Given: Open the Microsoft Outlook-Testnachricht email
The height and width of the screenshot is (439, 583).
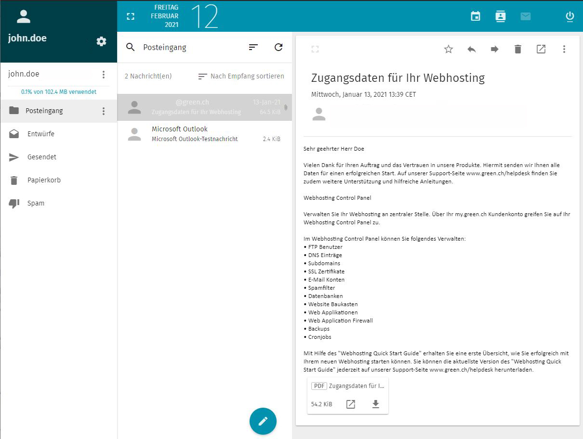Looking at the screenshot, I should coord(202,133).
